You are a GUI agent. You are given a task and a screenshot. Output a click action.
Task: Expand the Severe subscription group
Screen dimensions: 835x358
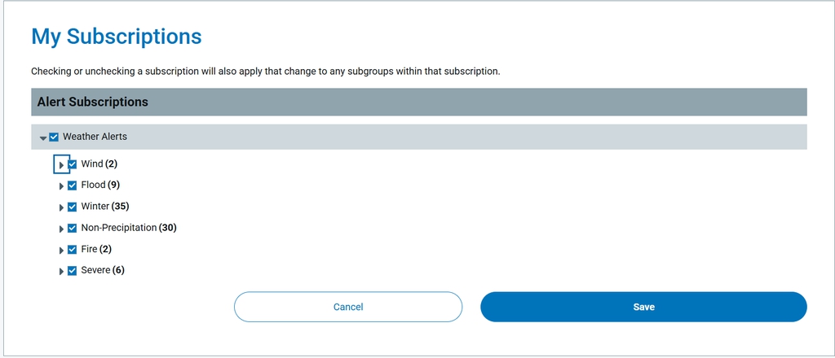pos(61,271)
